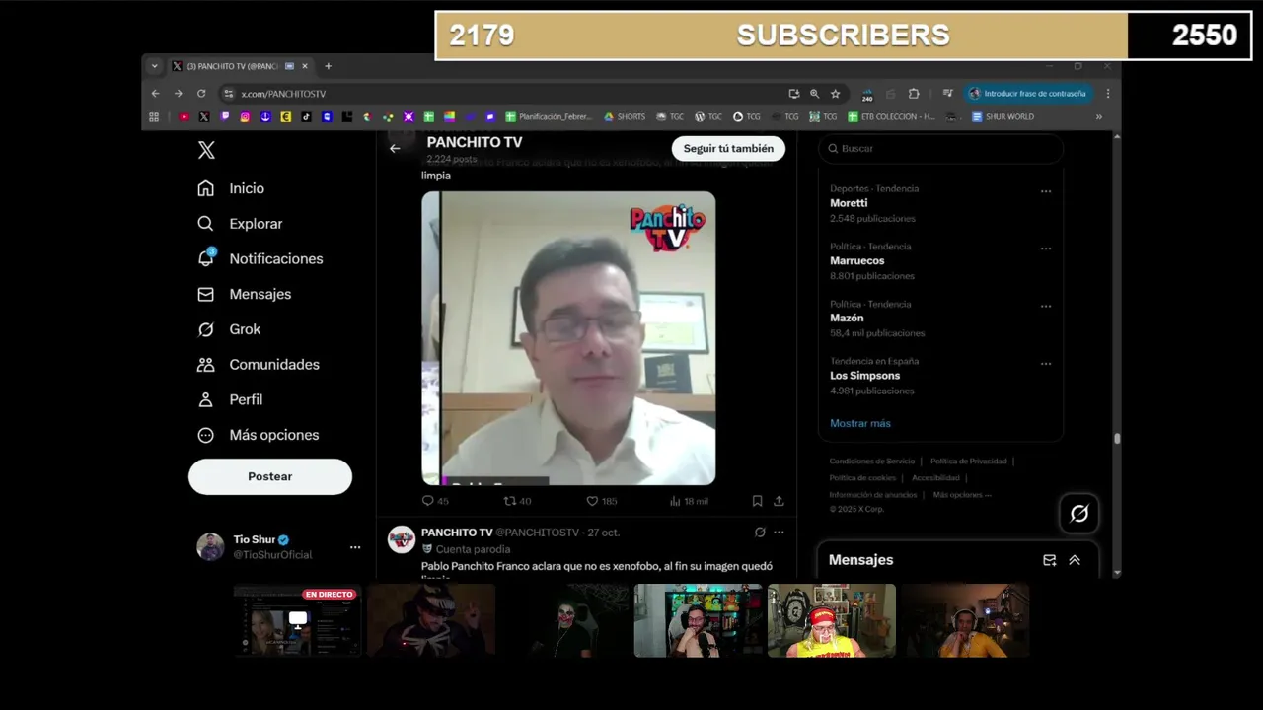Click Introducir frase de contraseña button

click(1028, 94)
